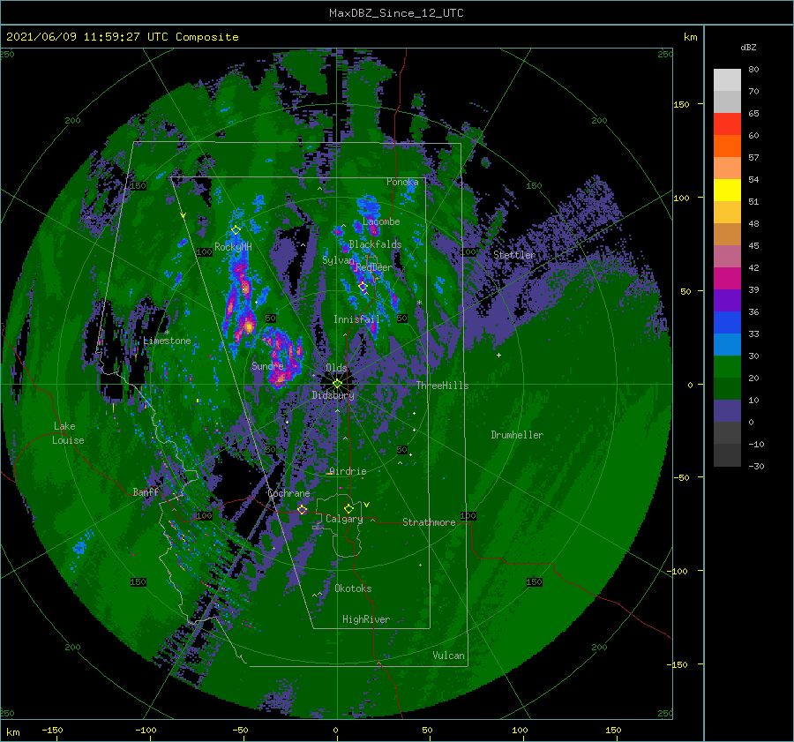Select the red 60–65 dBZ legend swatch

tap(727, 124)
